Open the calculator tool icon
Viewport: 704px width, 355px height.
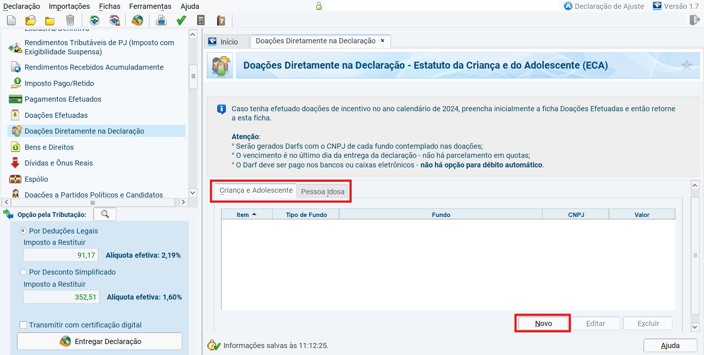(x=201, y=21)
